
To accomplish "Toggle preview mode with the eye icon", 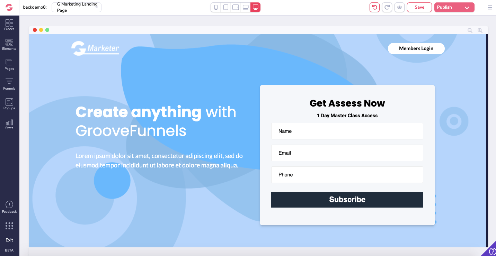I will pos(399,7).
